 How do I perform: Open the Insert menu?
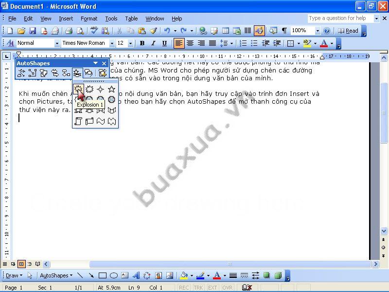66,18
